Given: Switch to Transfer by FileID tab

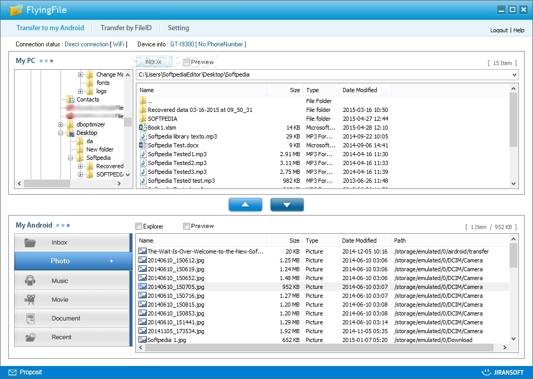Looking at the screenshot, I should click(x=126, y=28).
